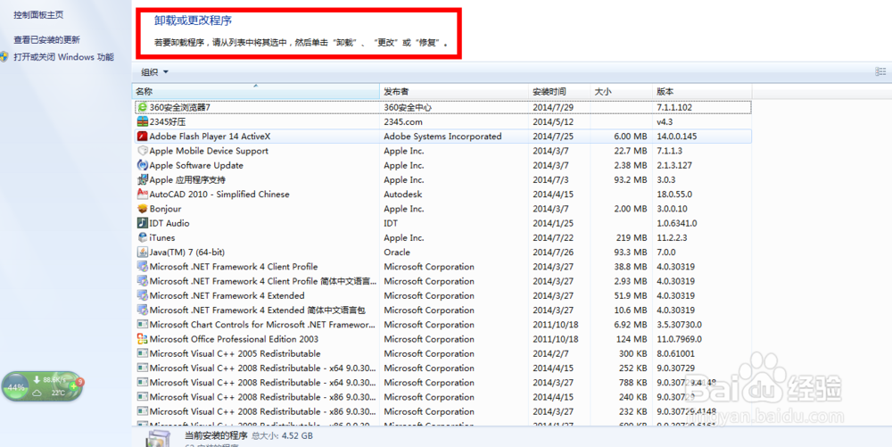892x447 pixels.
Task: Click version 1.0.6341.0 cell
Action: click(x=677, y=223)
